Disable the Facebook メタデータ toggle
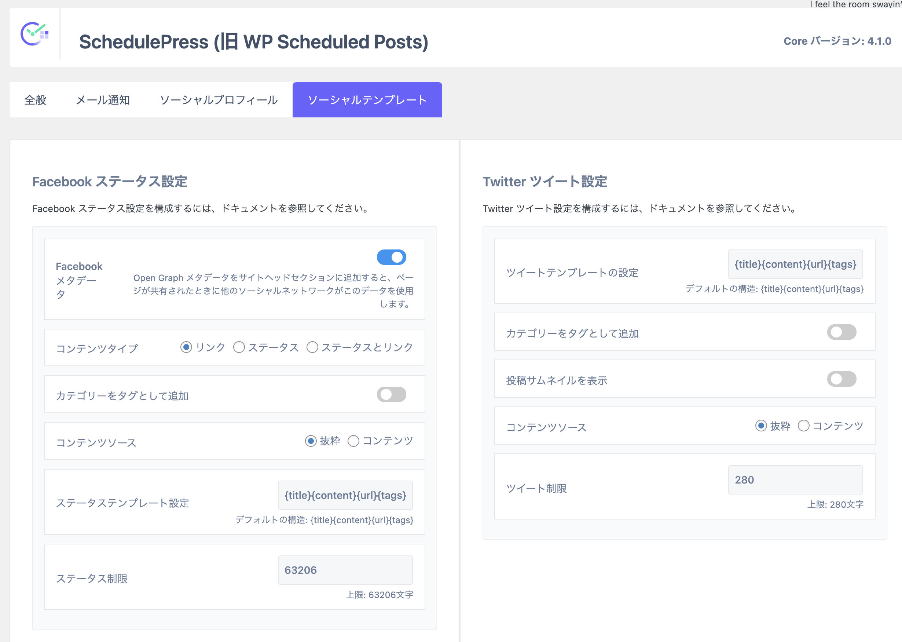The image size is (902, 642). tap(391, 258)
